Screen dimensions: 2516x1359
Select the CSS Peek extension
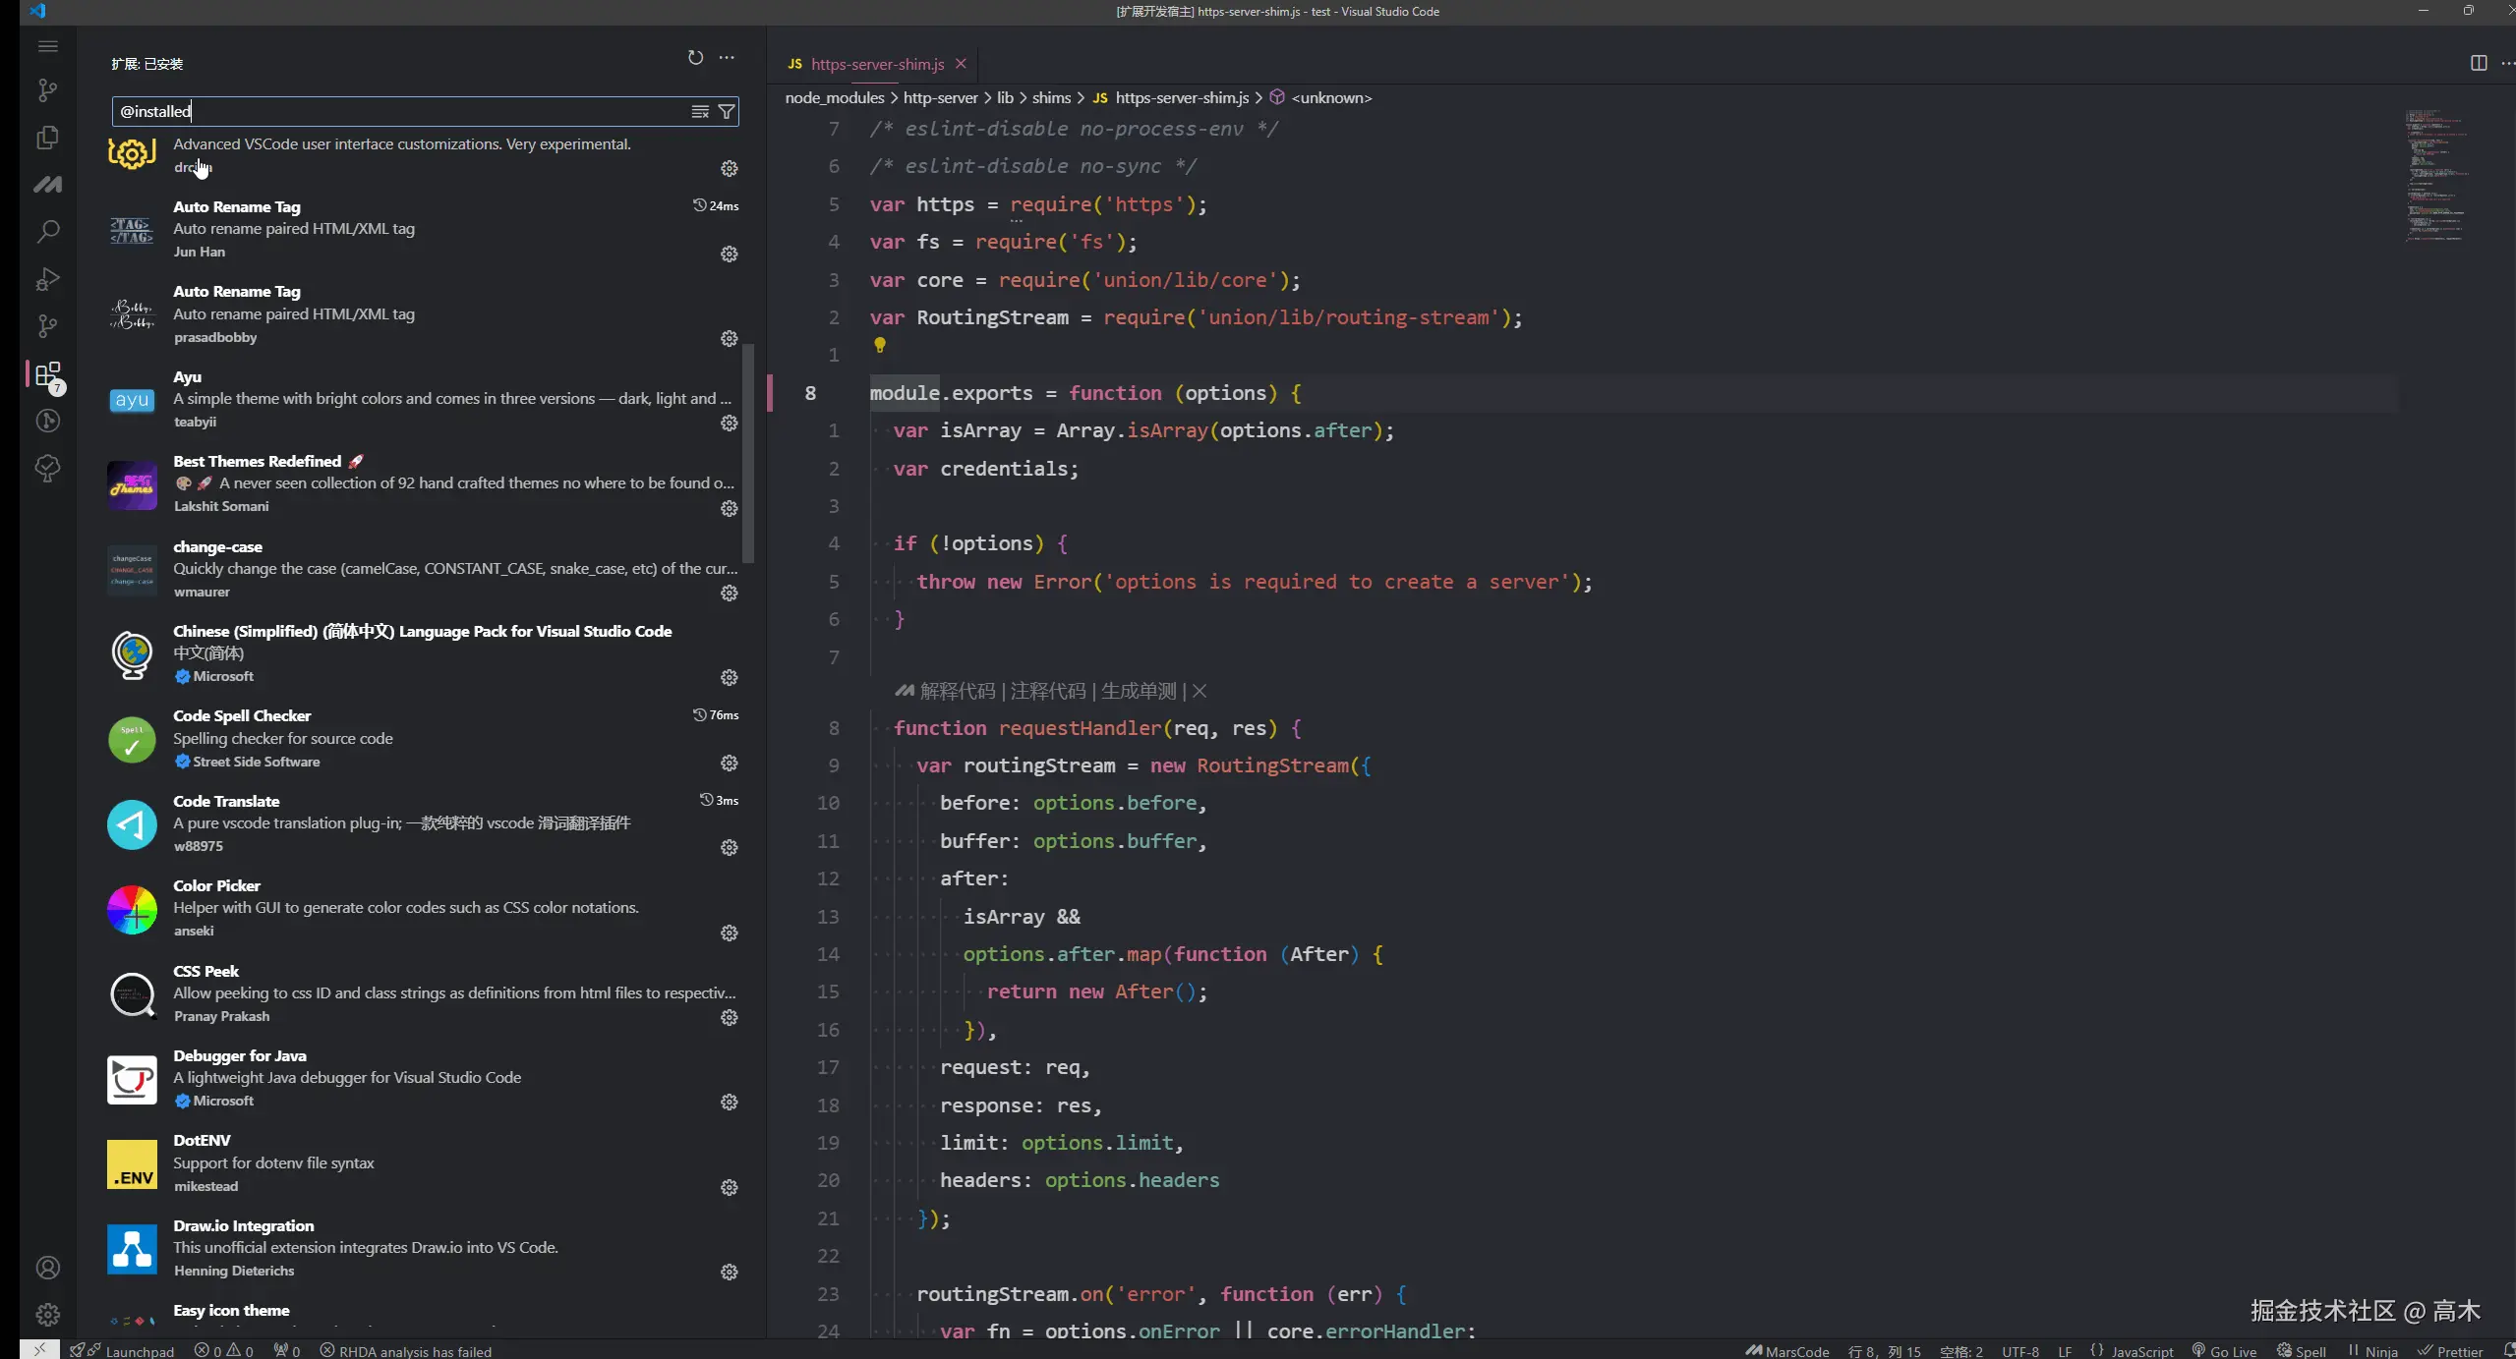[423, 992]
